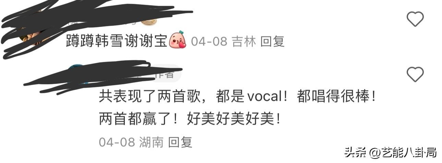Reply to the 蹲蹲韩雪谢谢宝 comment
Image resolution: width=442 pixels, height=163 pixels.
click(272, 42)
